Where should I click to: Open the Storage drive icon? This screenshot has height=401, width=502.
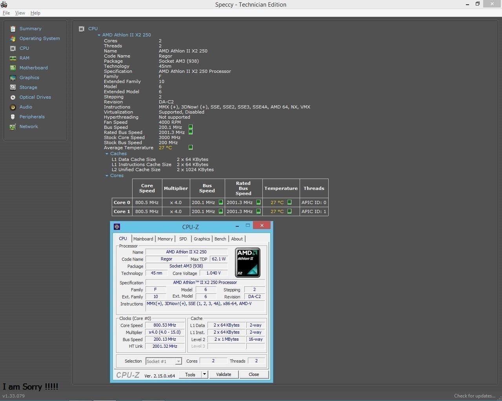tap(13, 87)
